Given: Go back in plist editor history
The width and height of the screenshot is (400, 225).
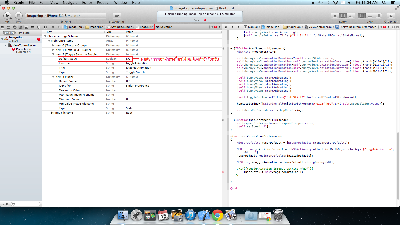Looking at the screenshot, I should [x=52, y=27].
